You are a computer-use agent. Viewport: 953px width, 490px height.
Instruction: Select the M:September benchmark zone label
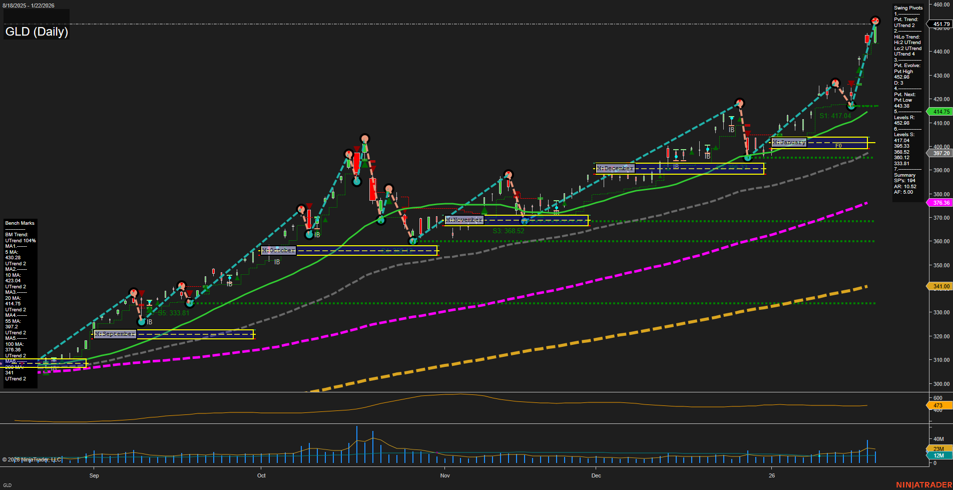click(x=115, y=334)
